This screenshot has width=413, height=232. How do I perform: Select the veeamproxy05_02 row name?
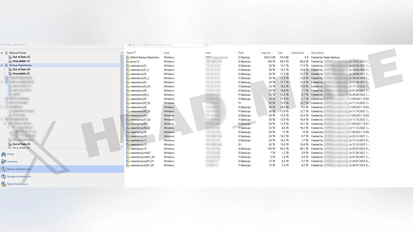click(140, 103)
